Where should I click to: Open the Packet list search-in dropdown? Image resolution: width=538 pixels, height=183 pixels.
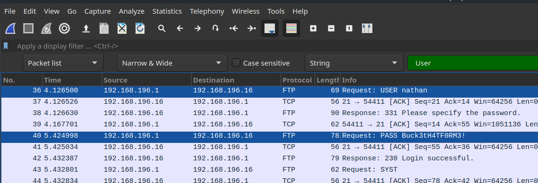coord(63,63)
